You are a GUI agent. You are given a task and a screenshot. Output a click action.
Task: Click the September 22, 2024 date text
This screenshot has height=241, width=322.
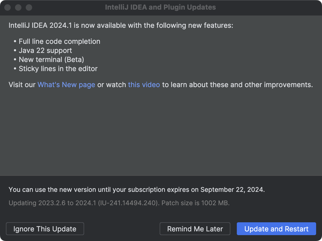[x=232, y=190]
